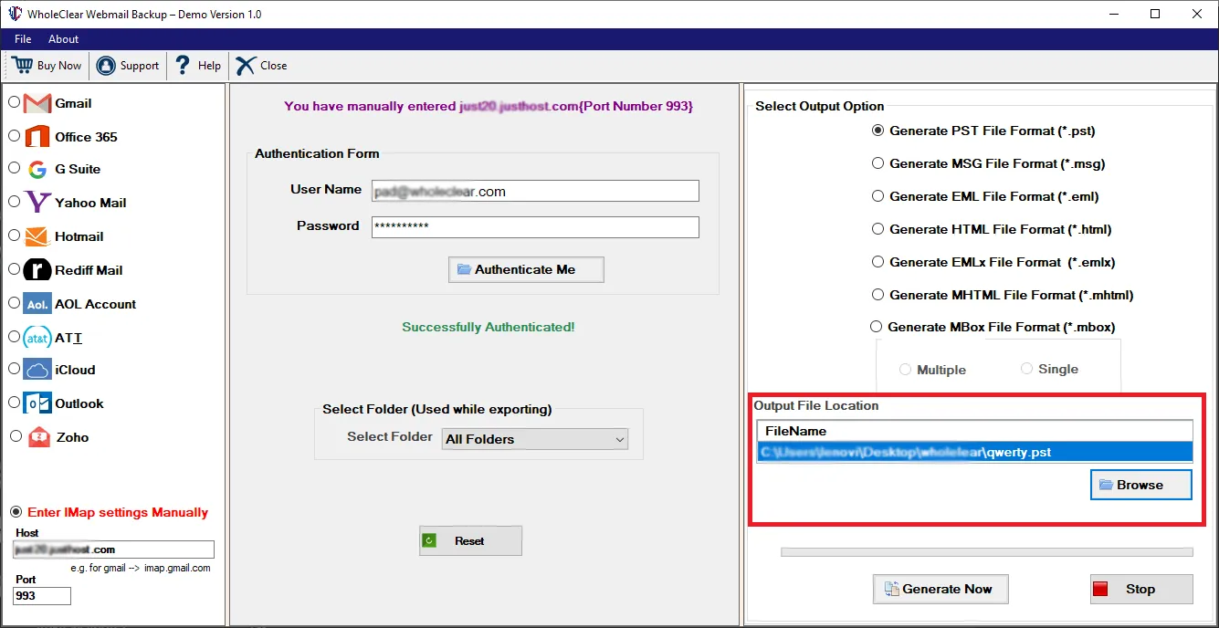Select Generate MSG File Format option
The width and height of the screenshot is (1219, 628).
click(x=877, y=163)
